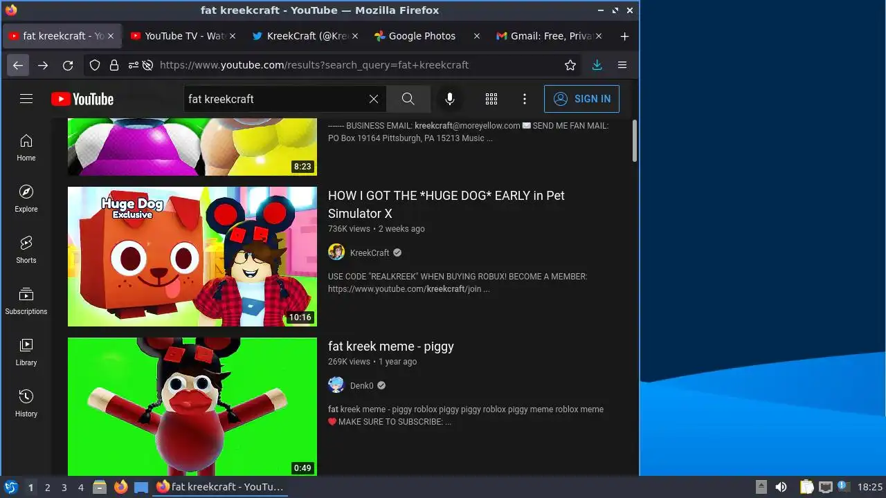The height and width of the screenshot is (498, 886).
Task: Open Library in the sidebar
Action: tap(26, 353)
